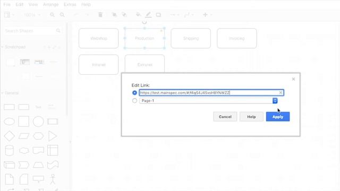Select the URL link radio button
This screenshot has height=191, width=340.
click(x=134, y=93)
